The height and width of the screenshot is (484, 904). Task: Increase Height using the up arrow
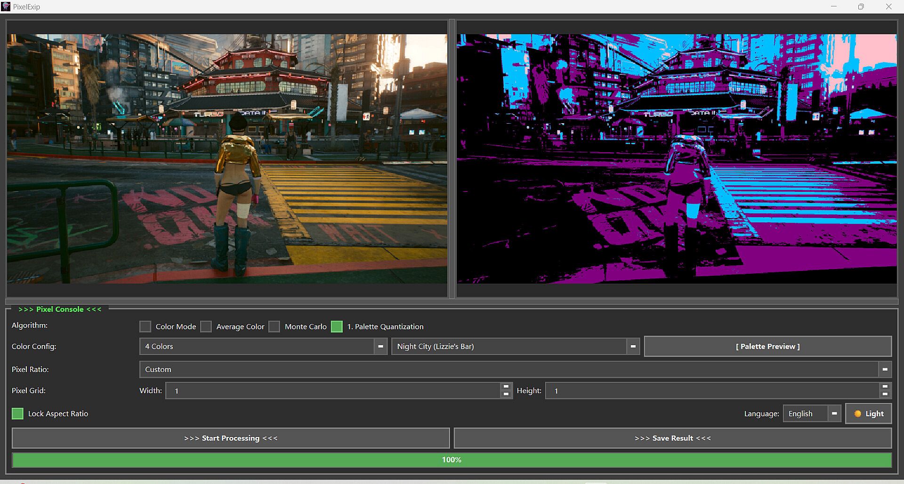[885, 387]
